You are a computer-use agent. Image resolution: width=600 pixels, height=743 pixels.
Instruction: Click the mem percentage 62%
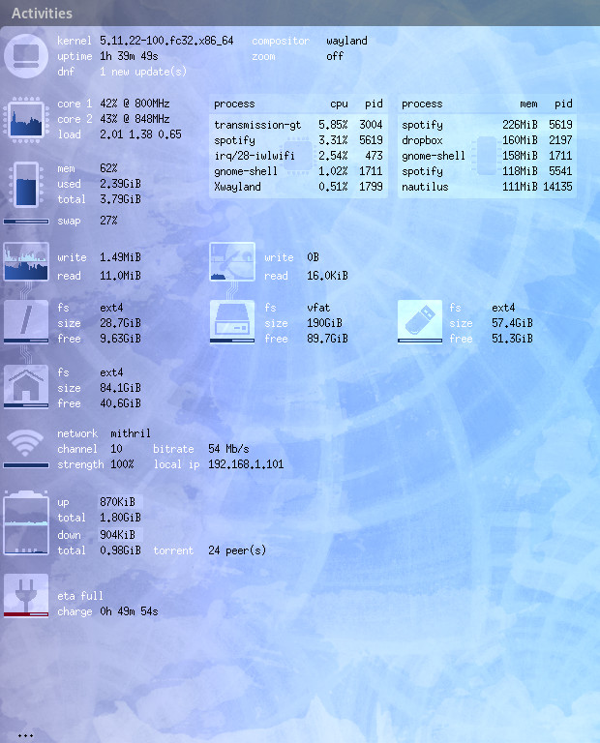tap(108, 168)
